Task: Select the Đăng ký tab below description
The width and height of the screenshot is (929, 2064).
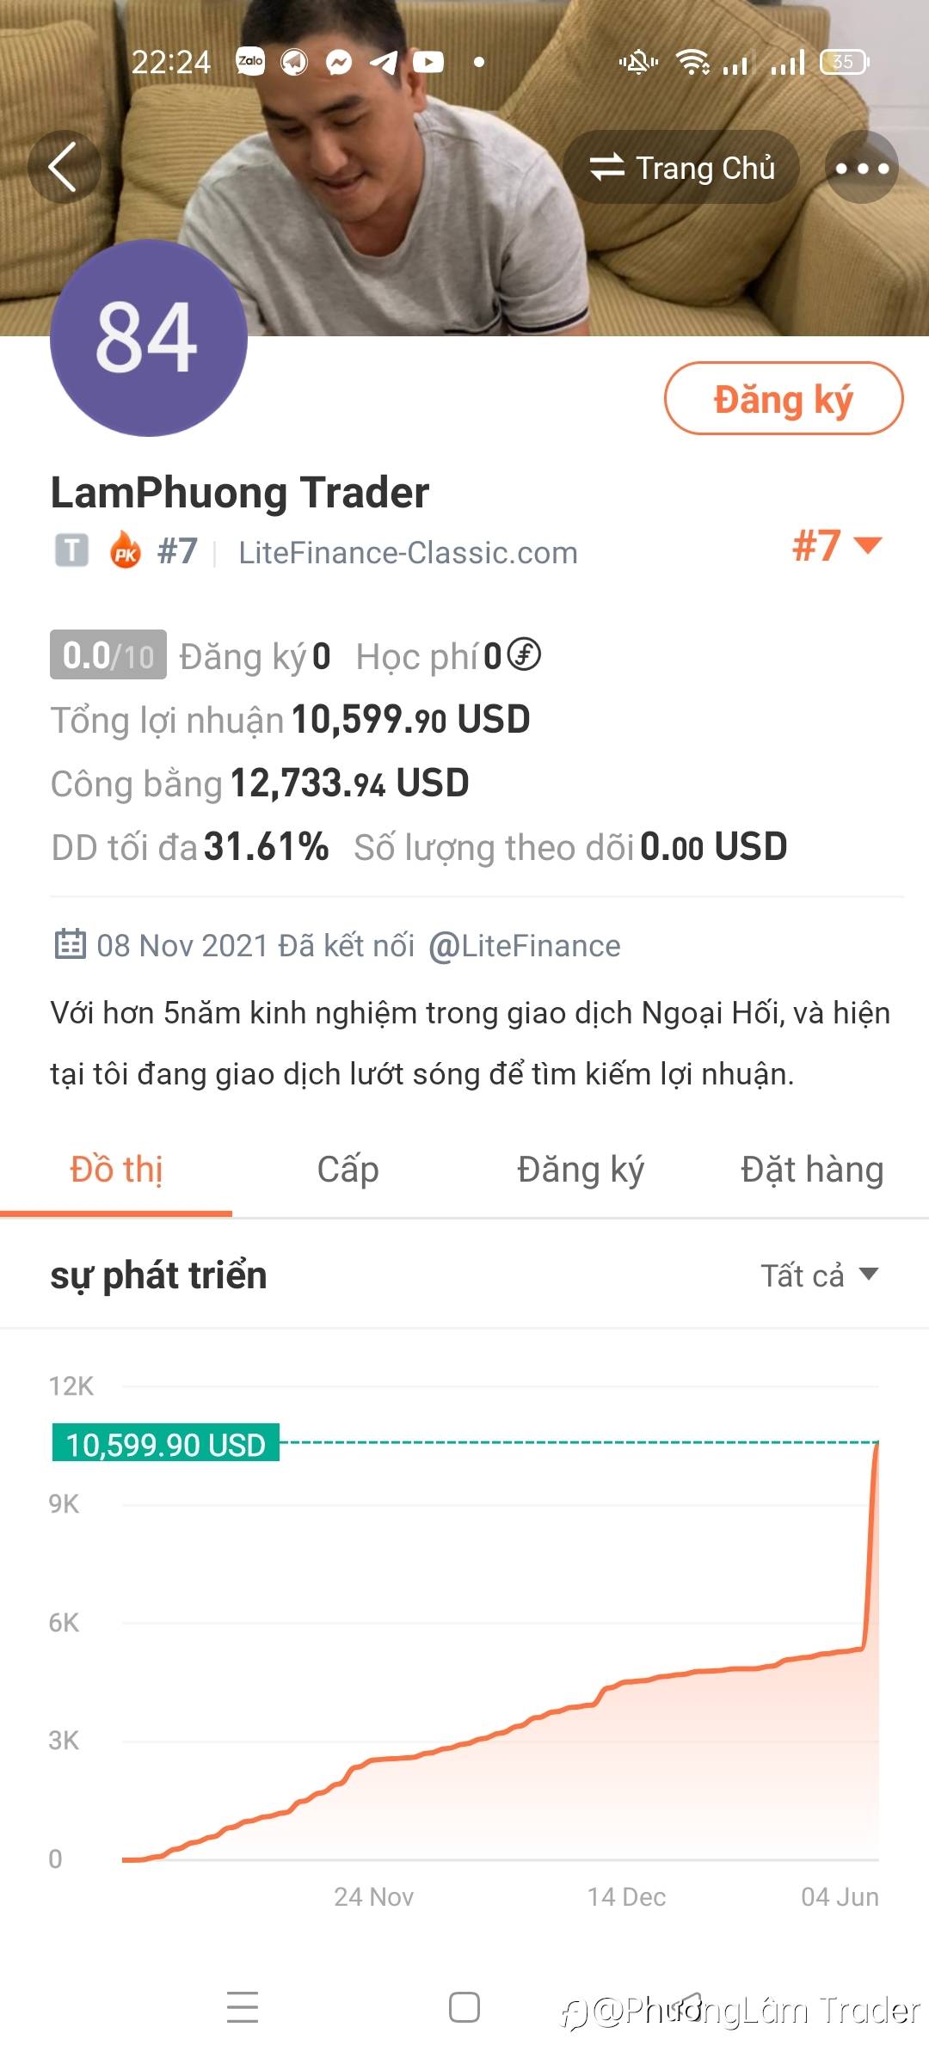Action: tap(581, 1170)
